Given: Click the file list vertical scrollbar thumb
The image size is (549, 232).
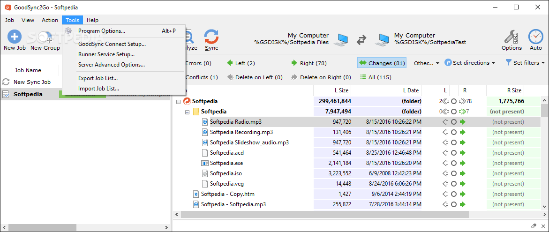Looking at the screenshot, I should click(545, 110).
